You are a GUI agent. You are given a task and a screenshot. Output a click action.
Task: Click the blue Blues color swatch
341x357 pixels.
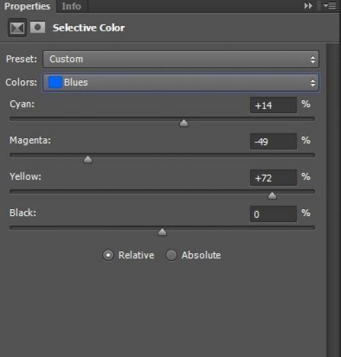coord(55,82)
